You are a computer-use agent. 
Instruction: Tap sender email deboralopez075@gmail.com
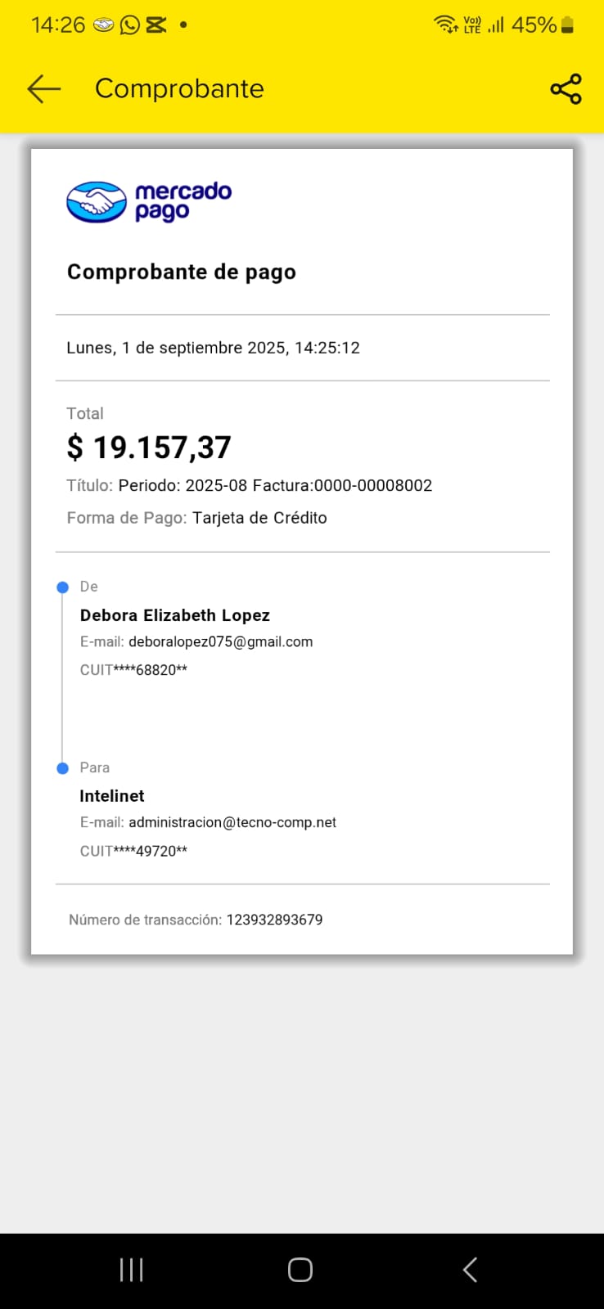(220, 642)
